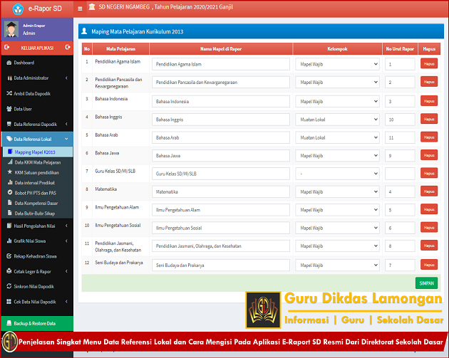The image size is (449, 358).
Task: Click Hapus button for Seni Budaya dan Prakarya
Action: tap(429, 265)
